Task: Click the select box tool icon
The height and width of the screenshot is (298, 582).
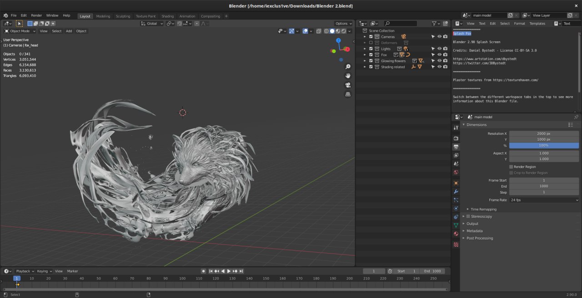Action: click(x=19, y=23)
